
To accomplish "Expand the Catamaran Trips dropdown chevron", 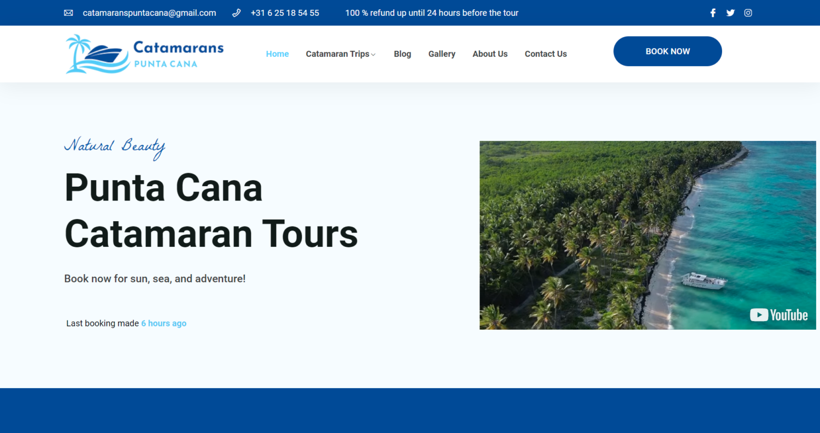I will click(373, 55).
